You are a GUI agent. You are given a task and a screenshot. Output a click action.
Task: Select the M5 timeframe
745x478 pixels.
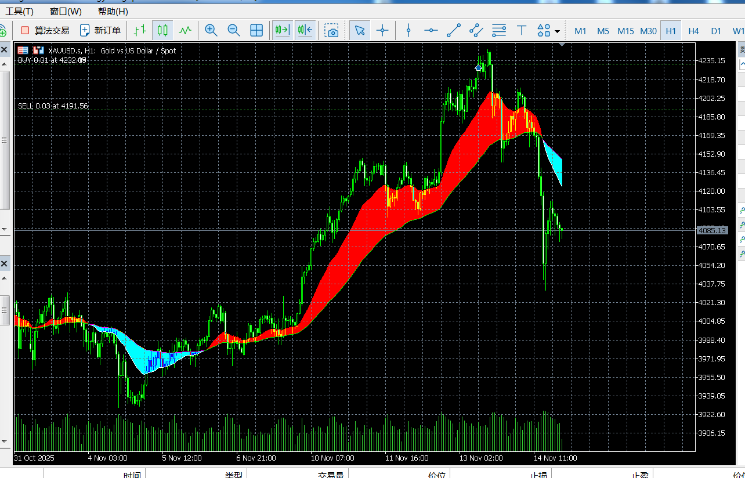coord(603,31)
